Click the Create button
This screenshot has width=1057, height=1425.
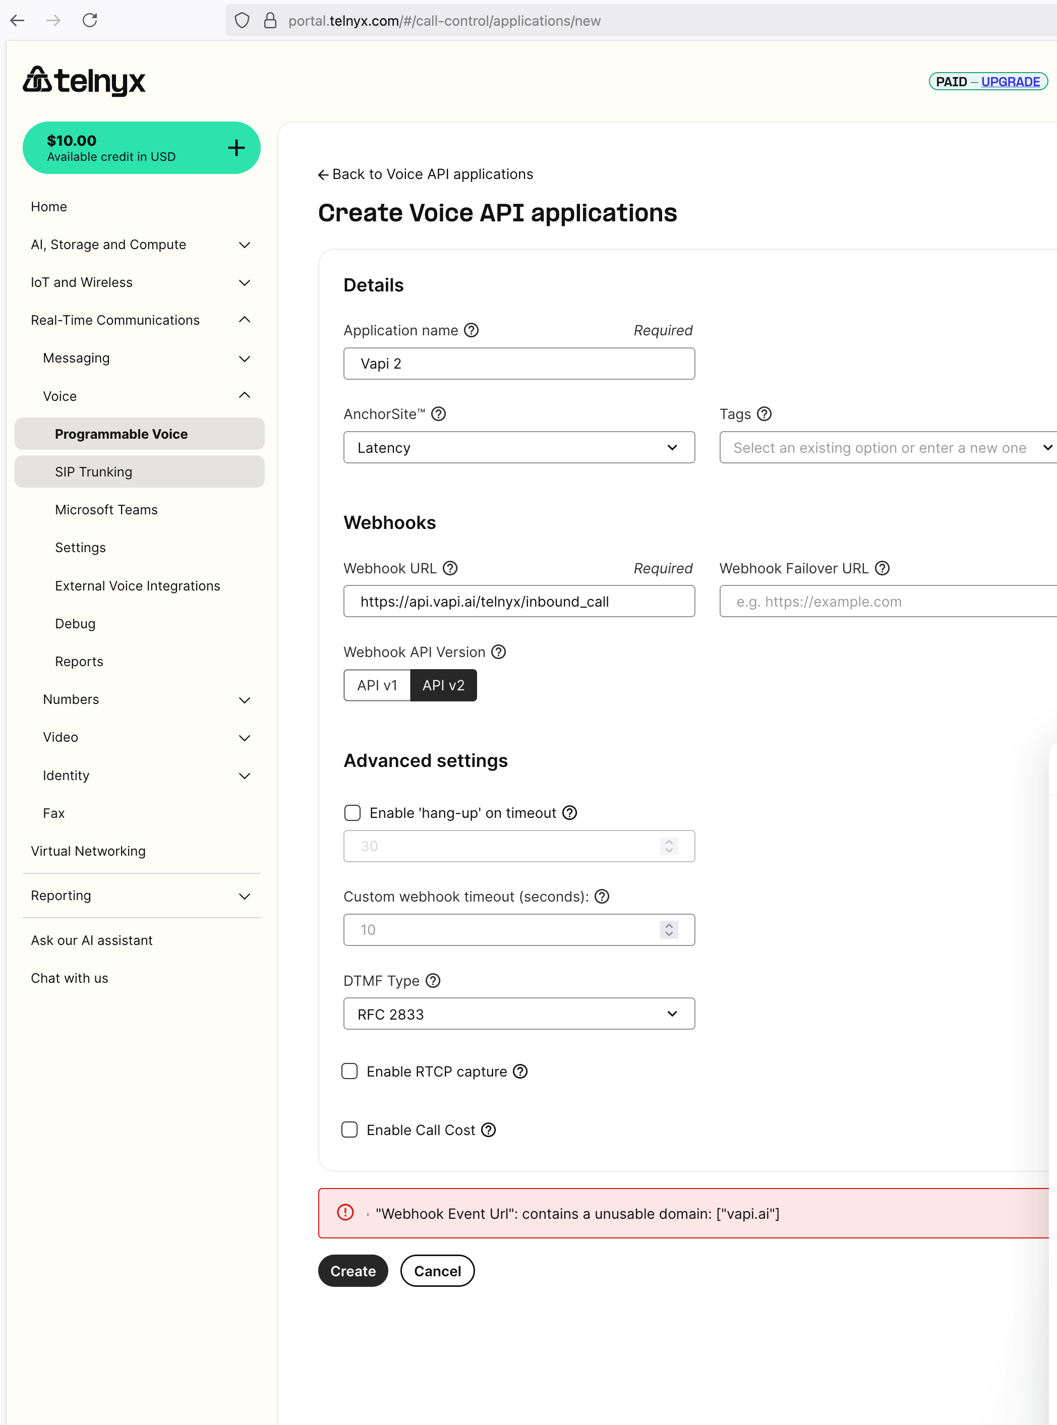tap(353, 1271)
